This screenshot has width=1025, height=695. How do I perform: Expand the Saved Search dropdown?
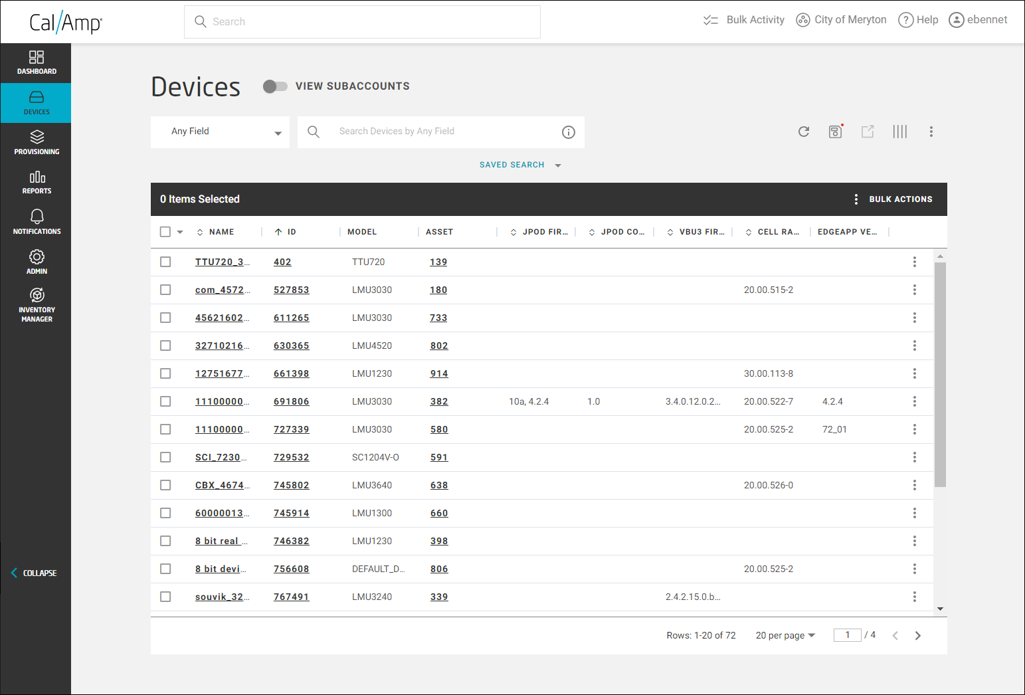521,165
